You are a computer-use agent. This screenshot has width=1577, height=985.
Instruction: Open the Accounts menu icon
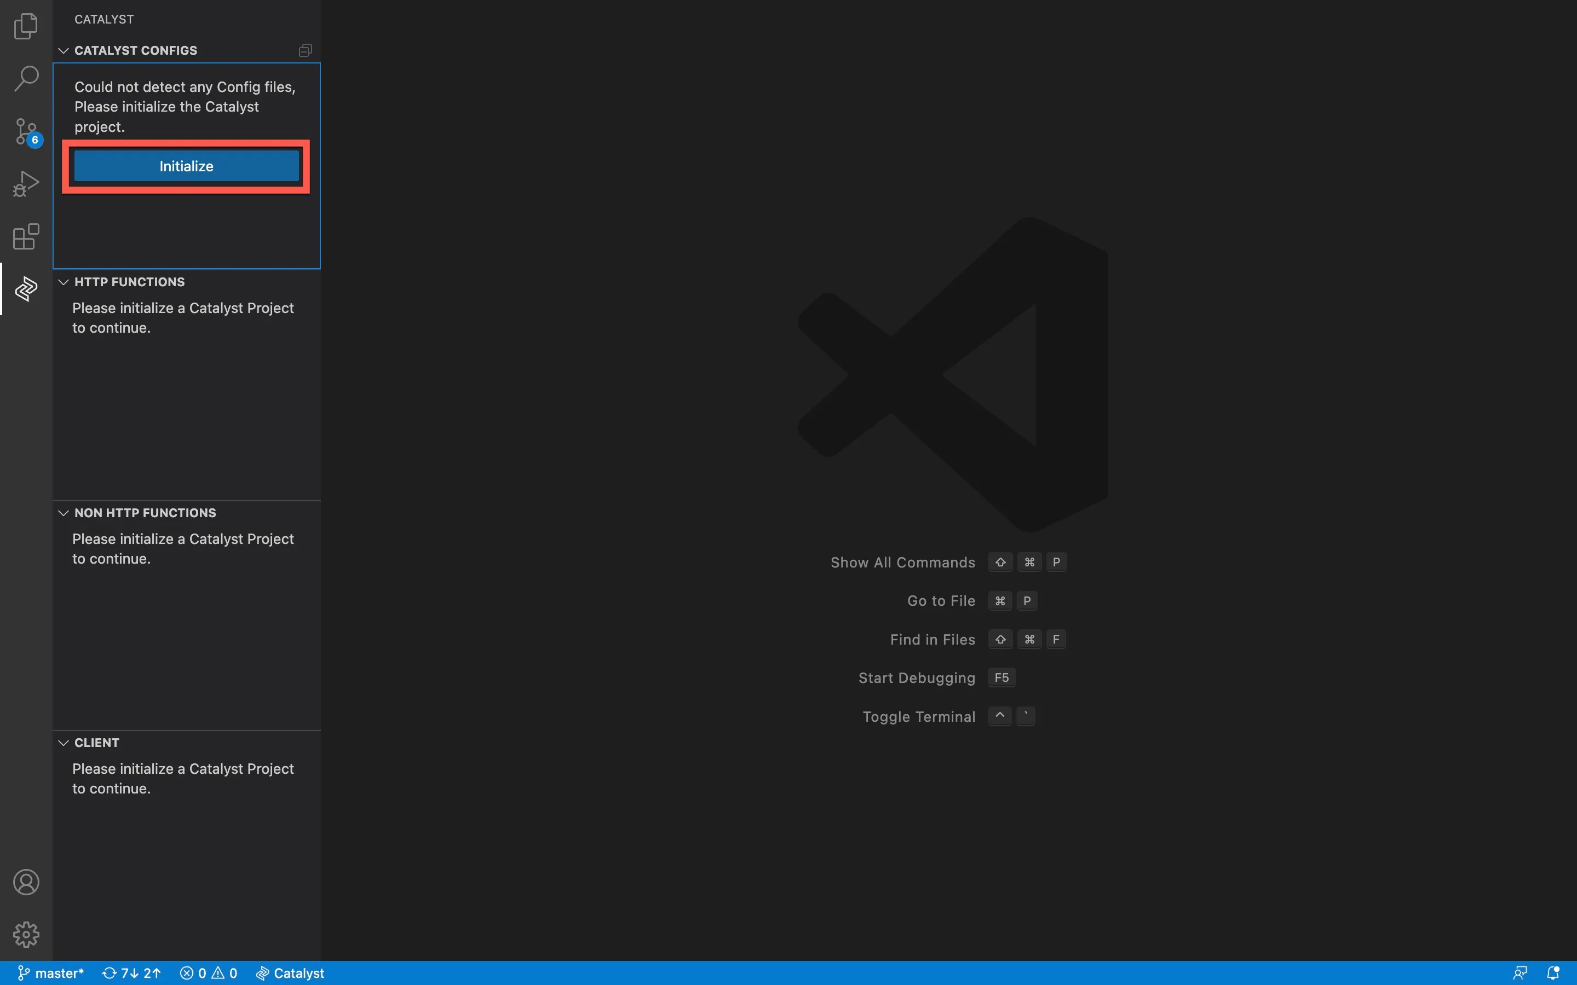pyautogui.click(x=26, y=882)
